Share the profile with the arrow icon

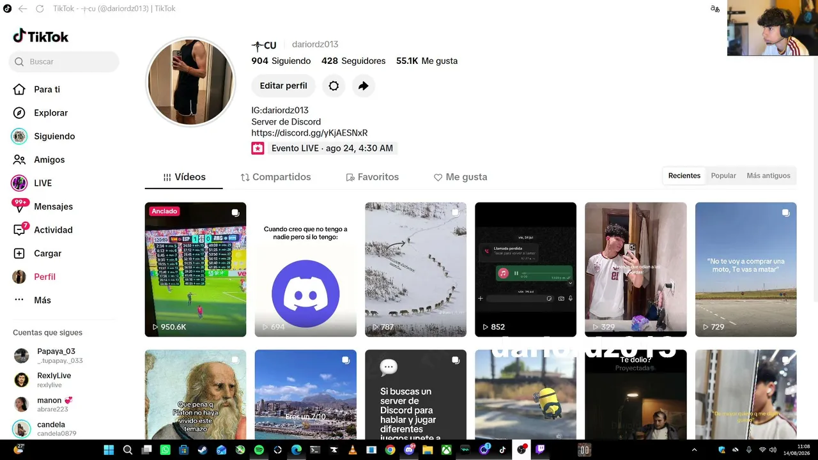click(363, 86)
